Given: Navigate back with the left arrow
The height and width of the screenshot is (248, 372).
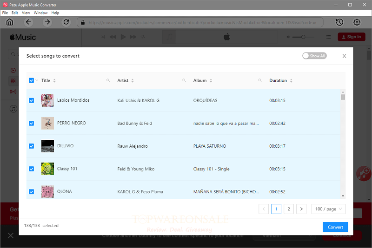Looking at the screenshot, I should [28, 22].
